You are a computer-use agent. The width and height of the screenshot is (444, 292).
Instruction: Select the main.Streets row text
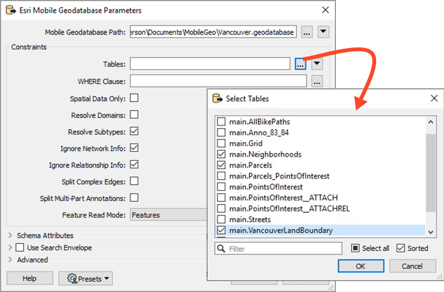pos(250,220)
